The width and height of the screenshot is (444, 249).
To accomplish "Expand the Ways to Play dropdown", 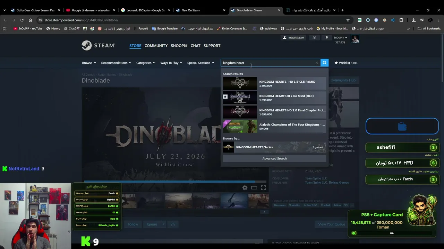I will tap(171, 63).
